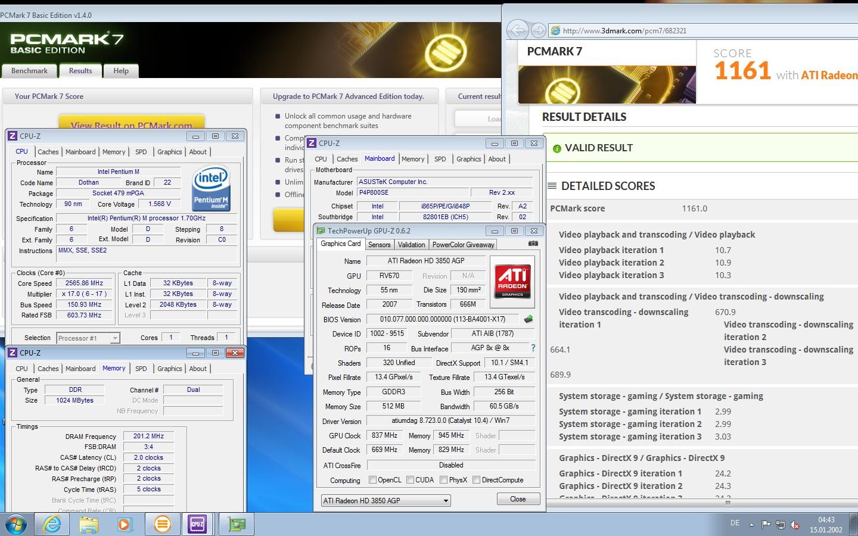The height and width of the screenshot is (536, 858).
Task: Switch to CPU-Z taskbar icon
Action: (x=197, y=524)
